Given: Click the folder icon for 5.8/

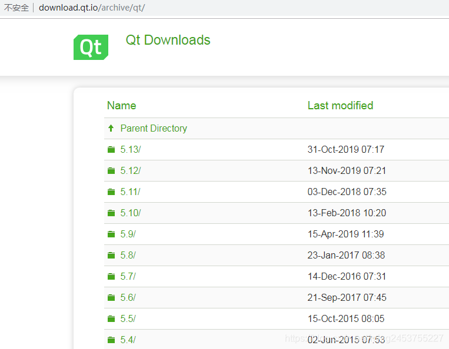Looking at the screenshot, I should click(x=111, y=255).
